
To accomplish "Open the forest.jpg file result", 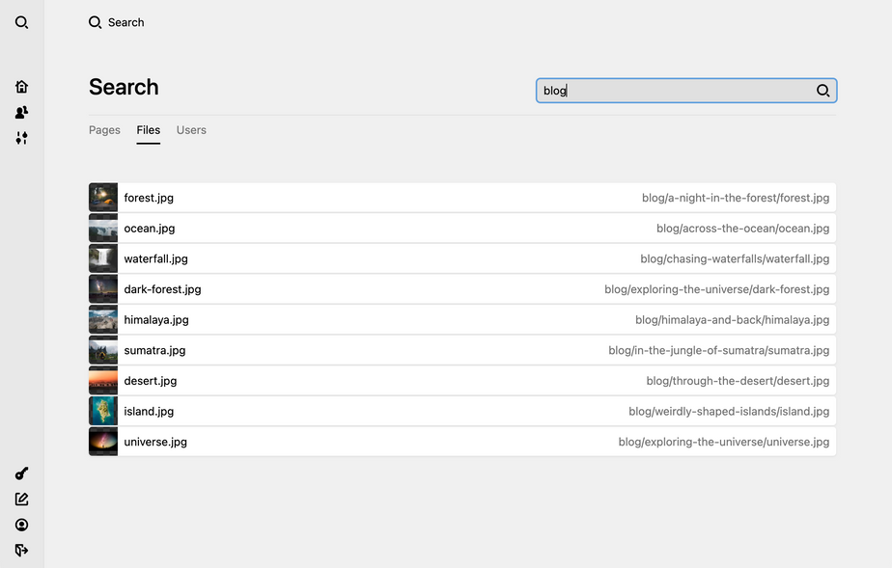I will click(x=149, y=198).
